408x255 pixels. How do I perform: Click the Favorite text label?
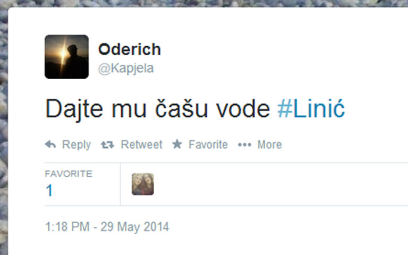coord(208,145)
